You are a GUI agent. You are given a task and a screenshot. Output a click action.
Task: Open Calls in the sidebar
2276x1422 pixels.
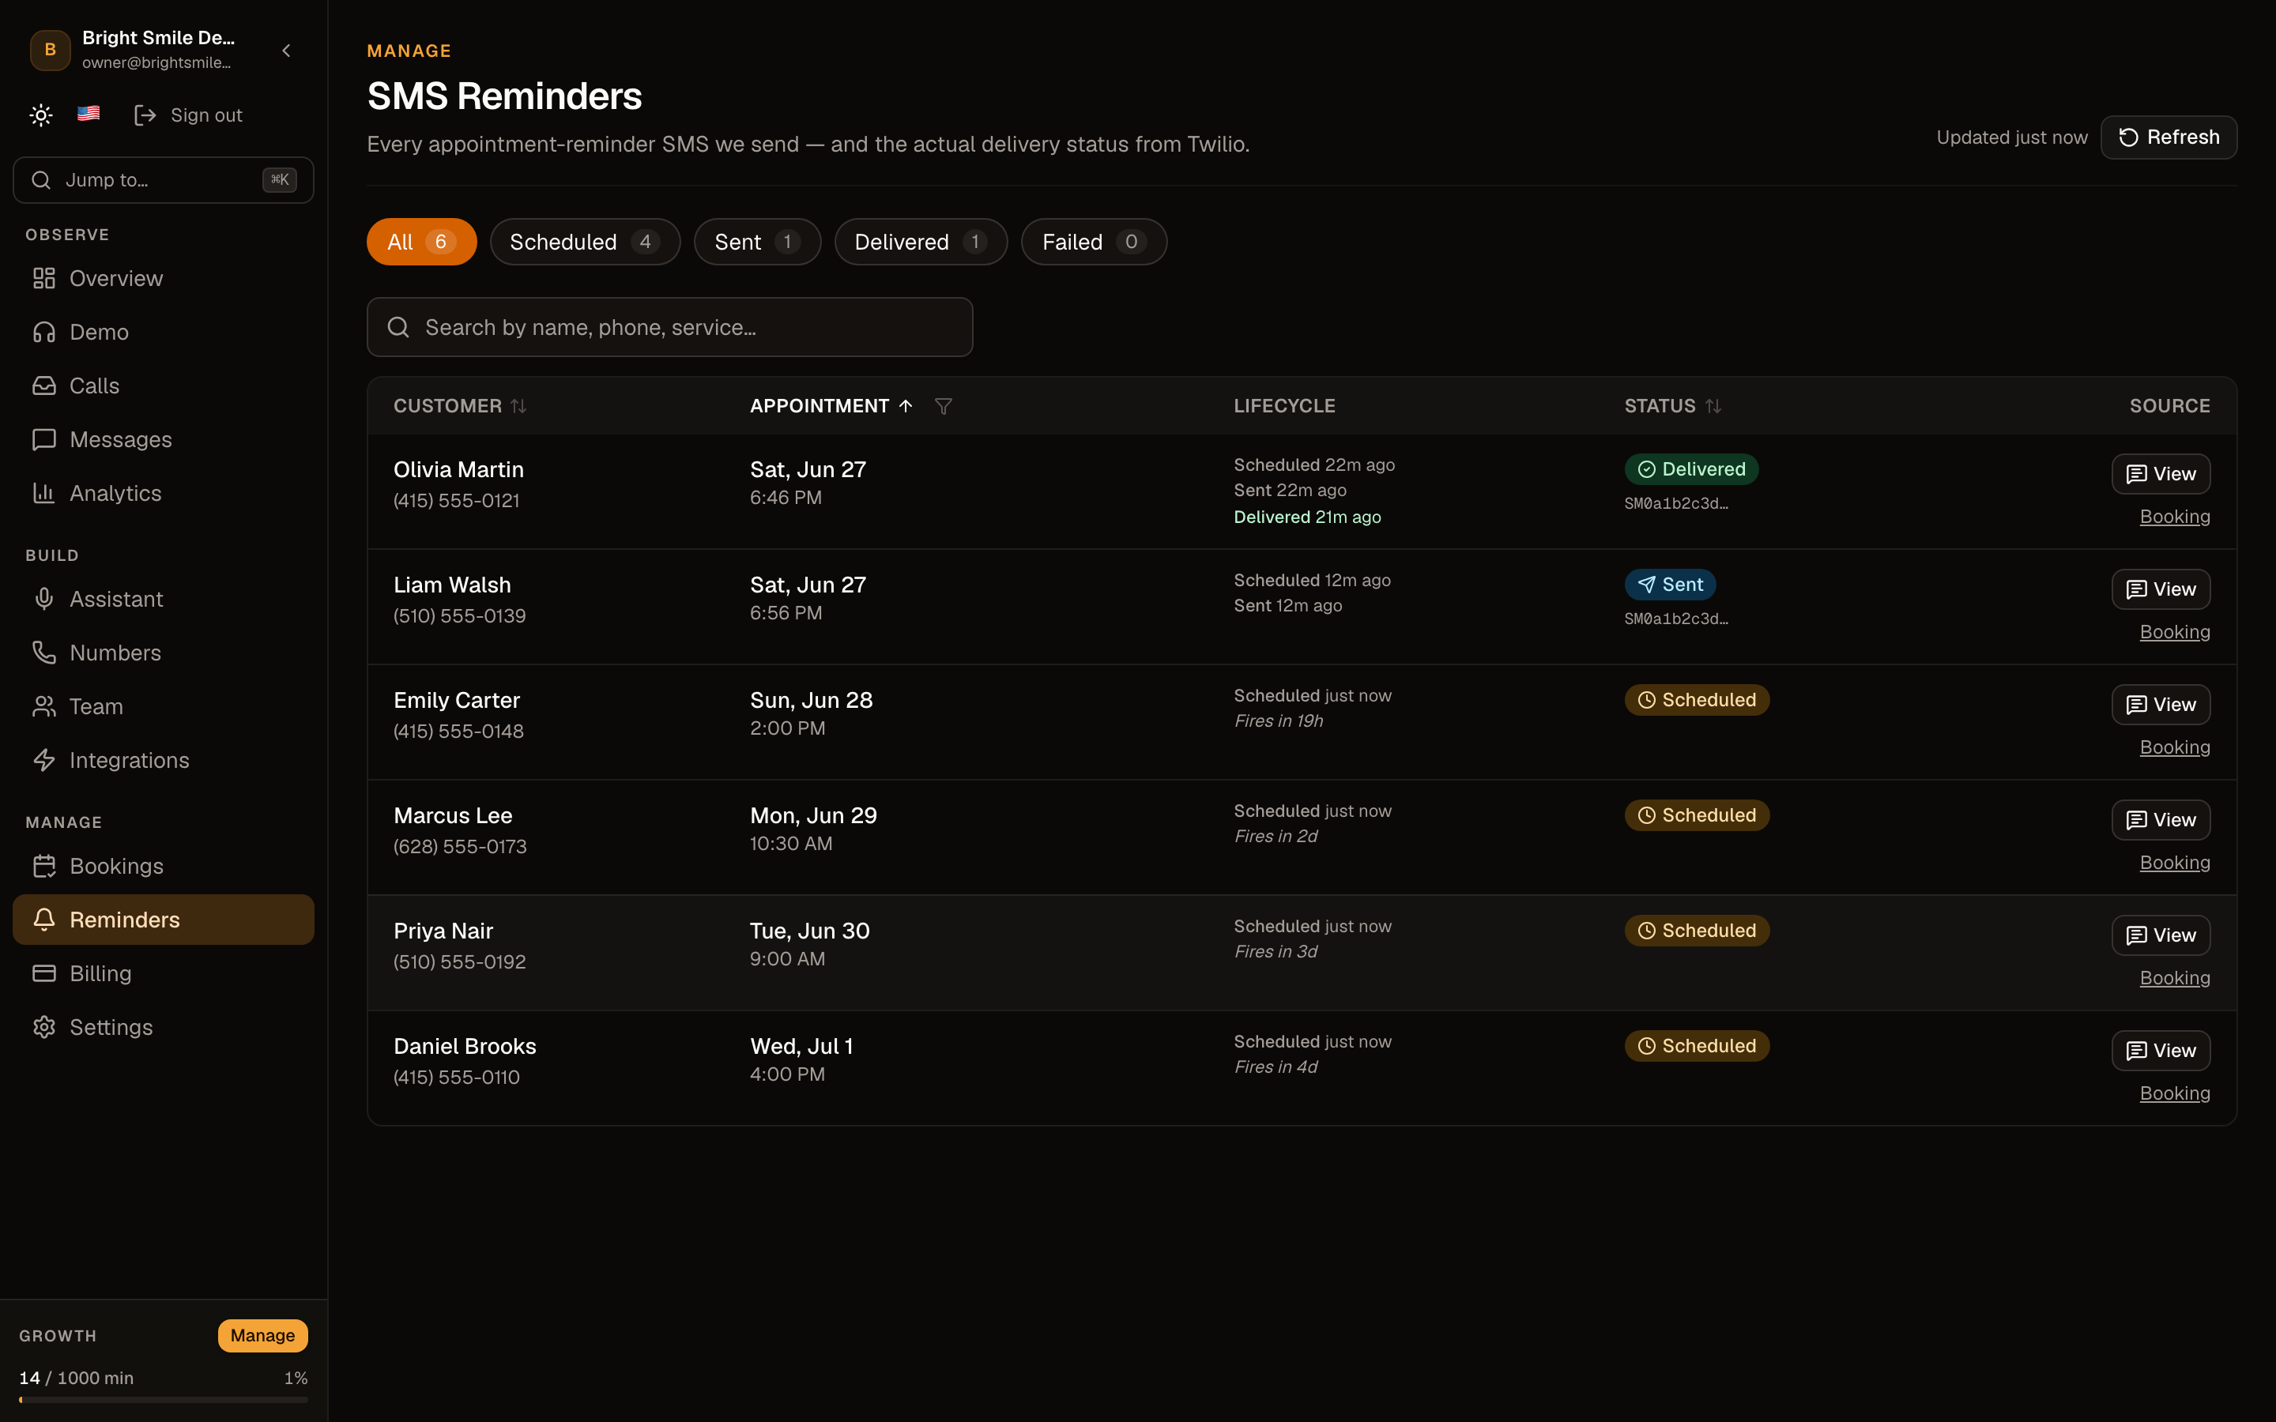(164, 386)
